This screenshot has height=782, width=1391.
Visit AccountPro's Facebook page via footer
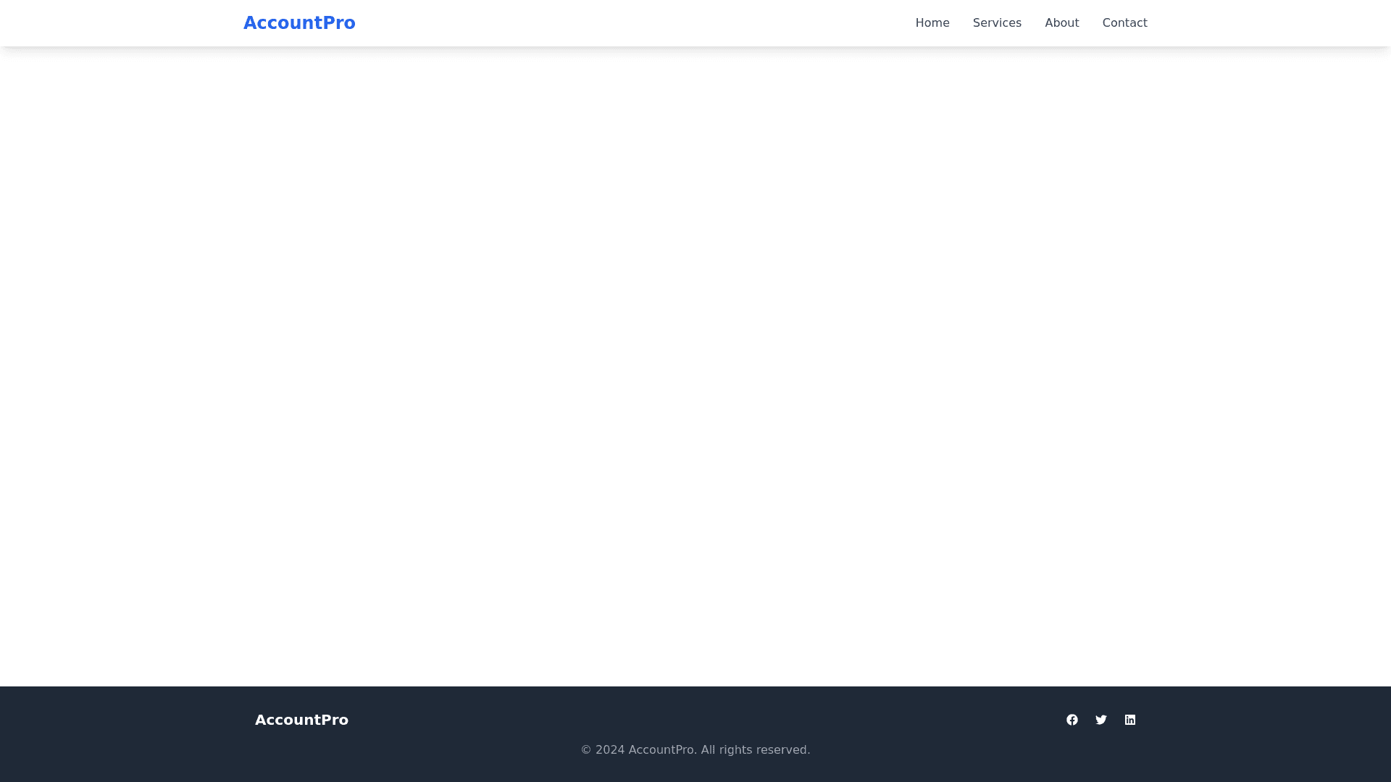point(1072,720)
